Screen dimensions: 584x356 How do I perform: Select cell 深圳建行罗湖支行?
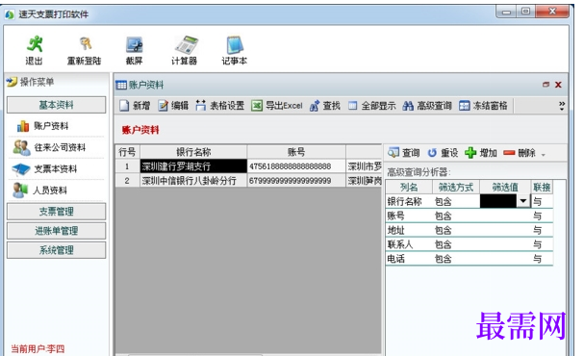pos(193,166)
